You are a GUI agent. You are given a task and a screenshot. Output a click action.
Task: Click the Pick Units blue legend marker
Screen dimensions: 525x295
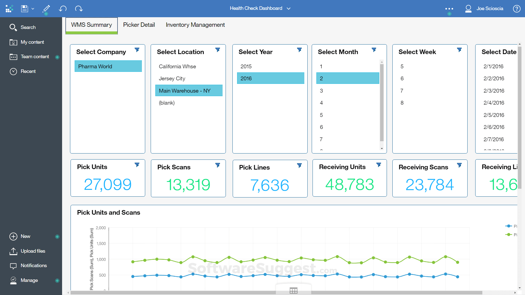click(x=509, y=226)
